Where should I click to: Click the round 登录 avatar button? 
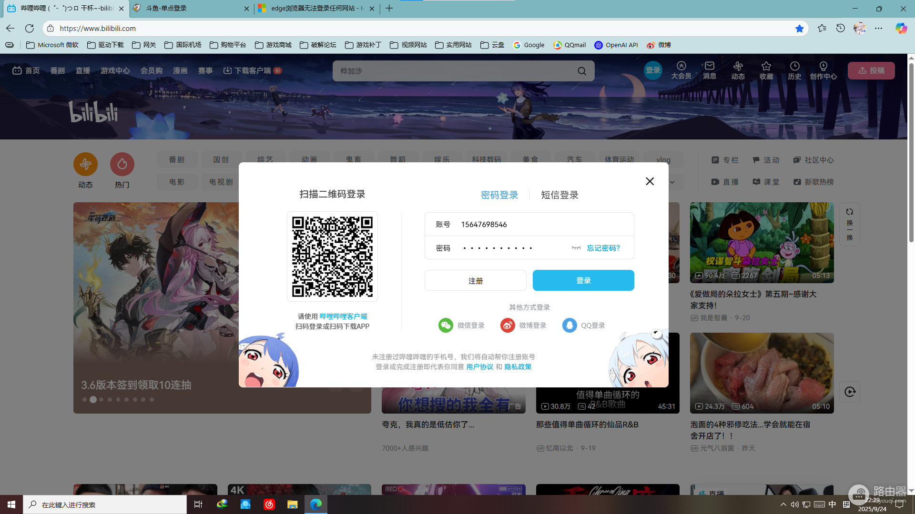tap(653, 70)
